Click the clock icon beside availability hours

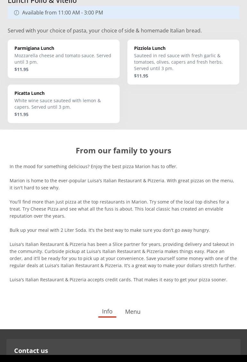(16, 13)
